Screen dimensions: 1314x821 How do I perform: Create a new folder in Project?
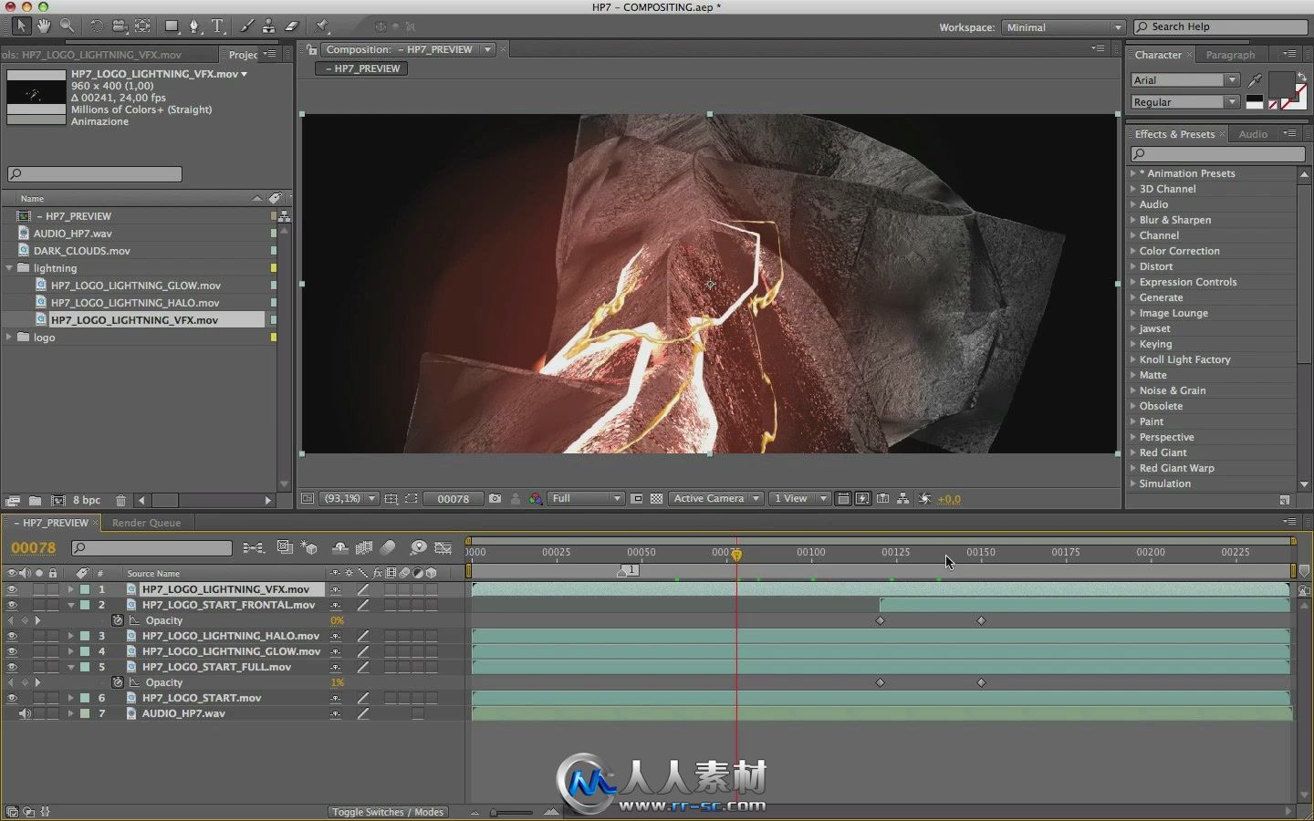click(x=35, y=501)
